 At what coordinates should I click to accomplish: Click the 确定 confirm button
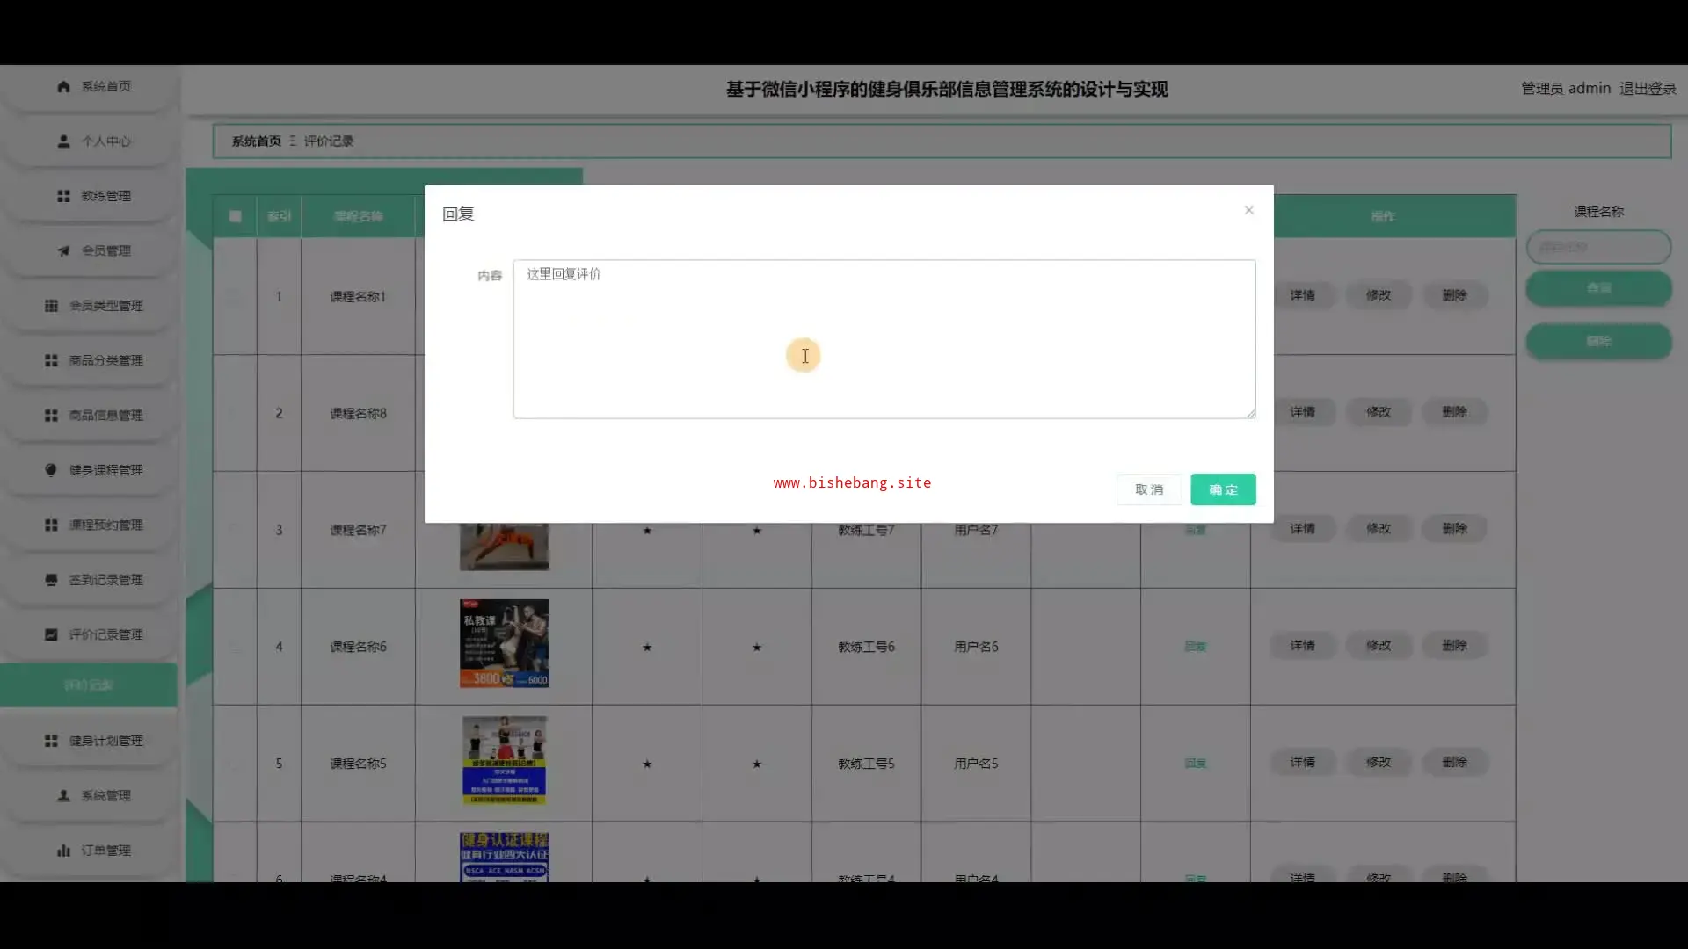click(1223, 489)
